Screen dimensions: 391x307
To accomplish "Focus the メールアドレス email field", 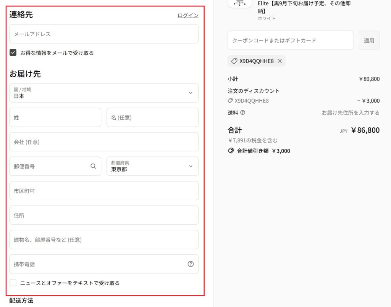I will 104,34.
